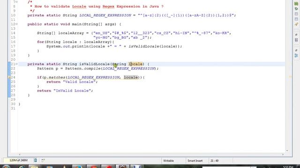The image size is (300, 168).
Task: Run garbage collector via trash can icon
Action: tap(36, 161)
